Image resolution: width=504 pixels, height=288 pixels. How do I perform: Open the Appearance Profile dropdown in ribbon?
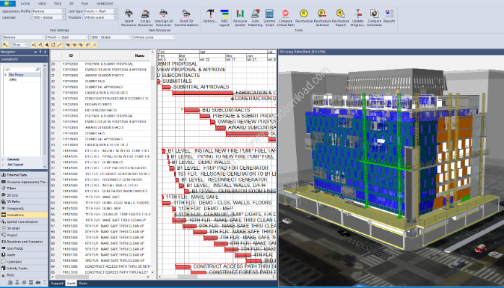[x=48, y=12]
